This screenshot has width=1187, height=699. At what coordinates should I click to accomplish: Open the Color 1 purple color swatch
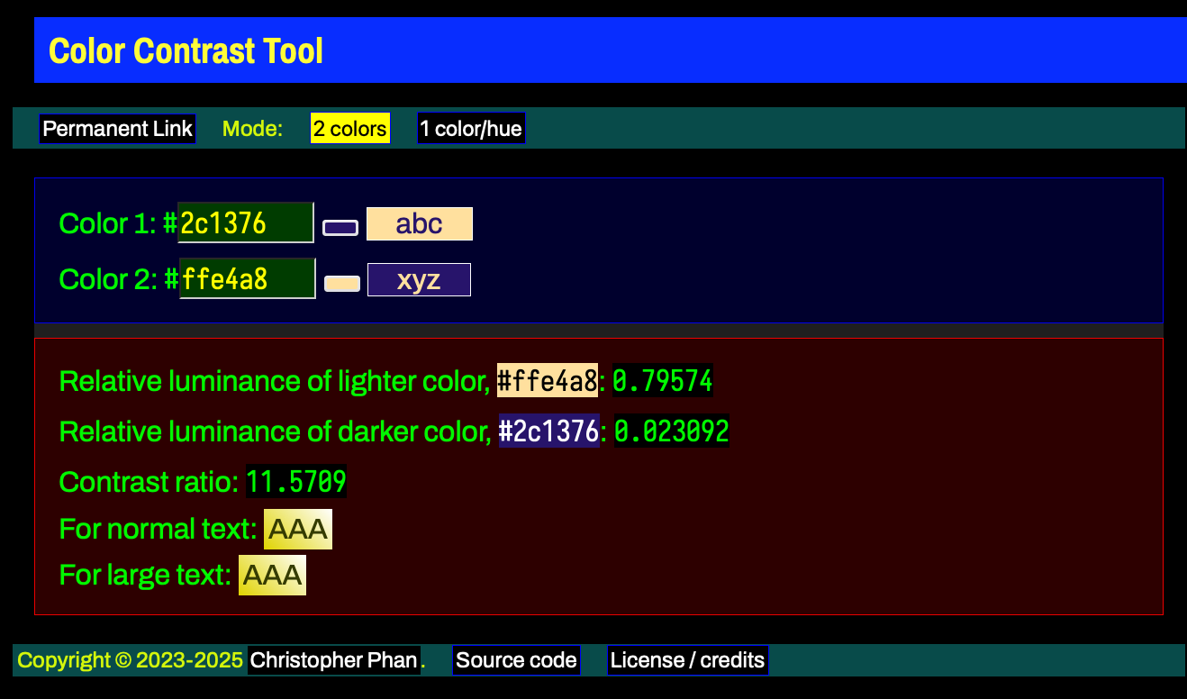(x=340, y=226)
